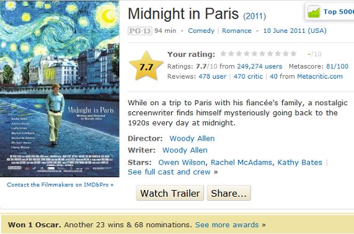The width and height of the screenshot is (354, 234).
Task: Open the Comedy genre link
Action: pyautogui.click(x=201, y=31)
